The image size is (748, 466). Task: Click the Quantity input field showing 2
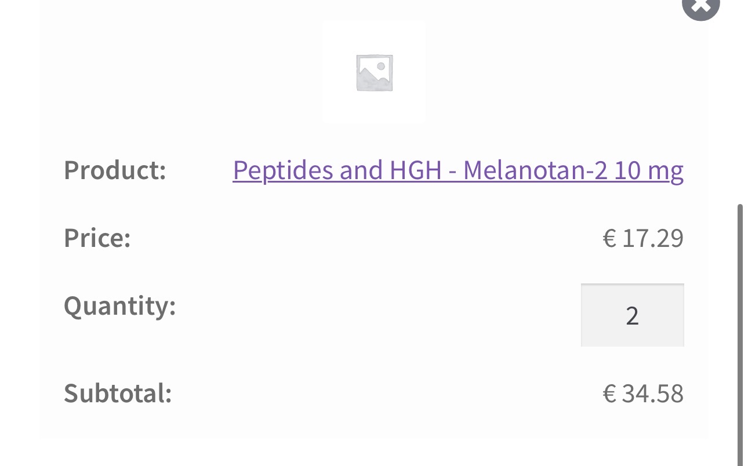(x=632, y=315)
